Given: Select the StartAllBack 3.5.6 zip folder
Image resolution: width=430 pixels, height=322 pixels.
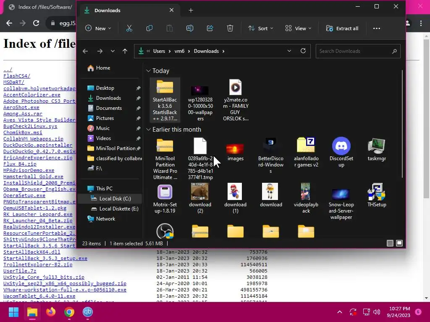Looking at the screenshot, I should (165, 100).
